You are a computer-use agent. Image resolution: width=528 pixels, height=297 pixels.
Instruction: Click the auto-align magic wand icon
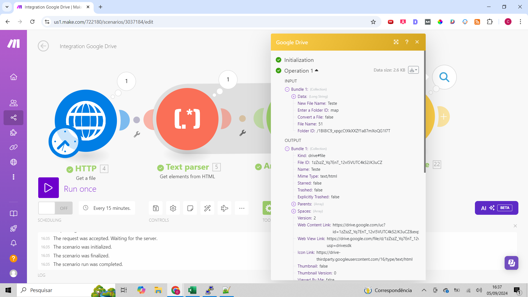click(207, 208)
